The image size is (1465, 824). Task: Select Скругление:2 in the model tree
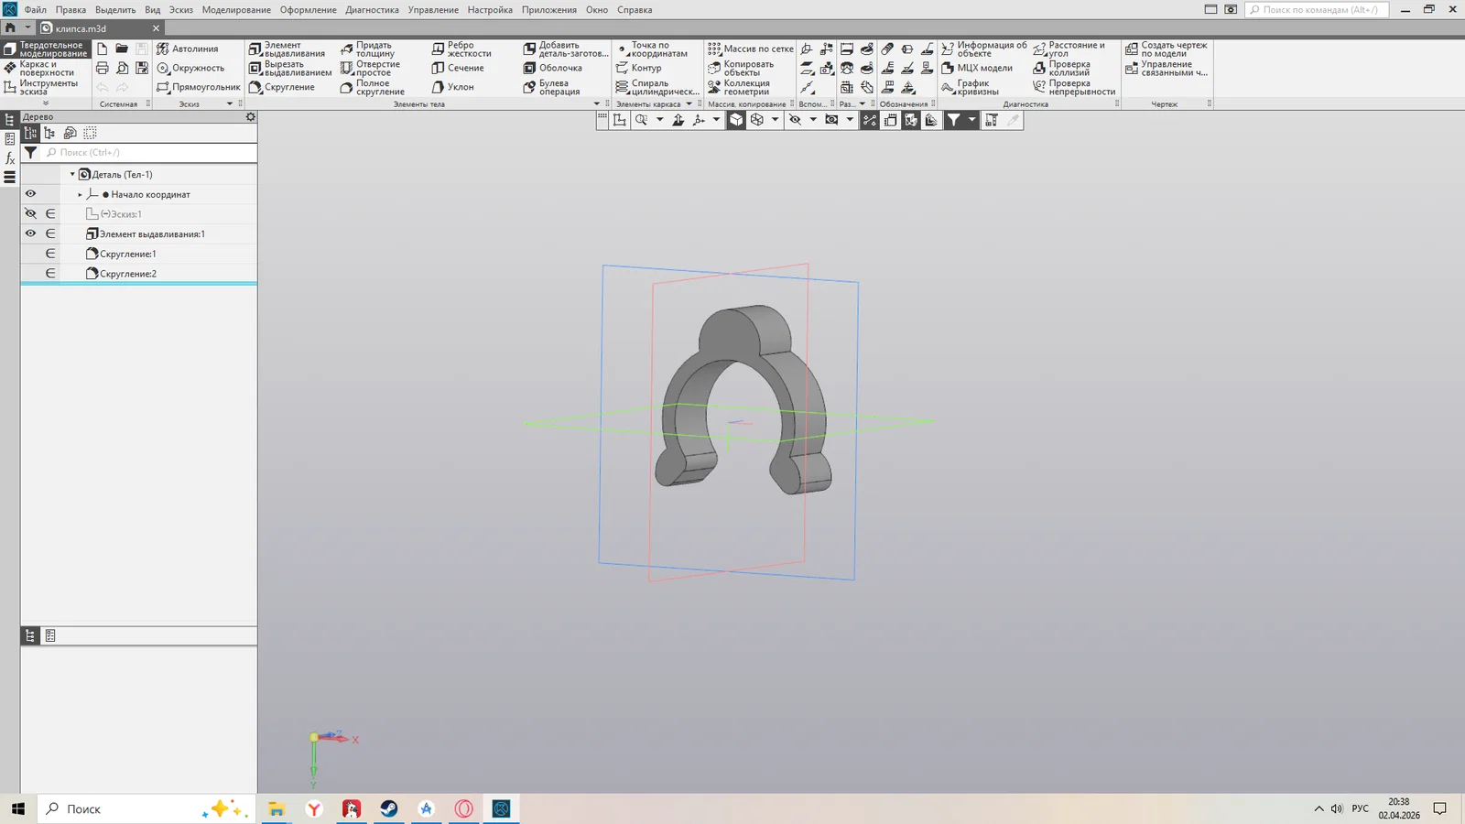tap(127, 274)
